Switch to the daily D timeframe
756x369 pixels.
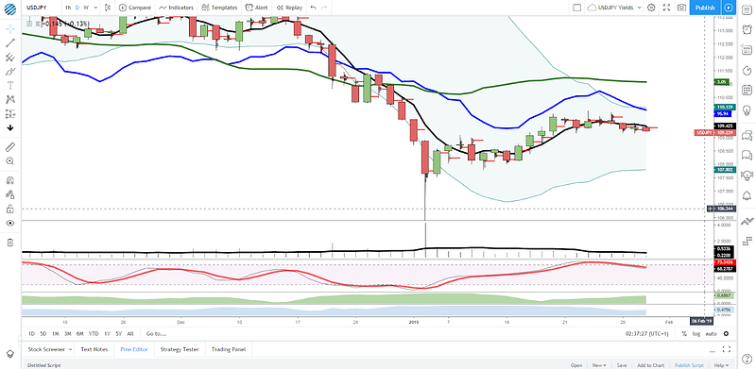(77, 8)
